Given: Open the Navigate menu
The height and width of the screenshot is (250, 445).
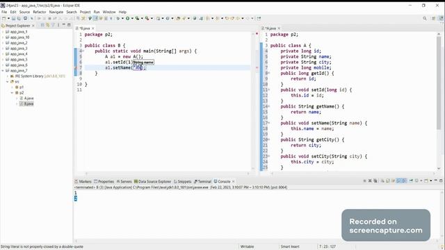Looking at the screenshot, I should [56, 12].
